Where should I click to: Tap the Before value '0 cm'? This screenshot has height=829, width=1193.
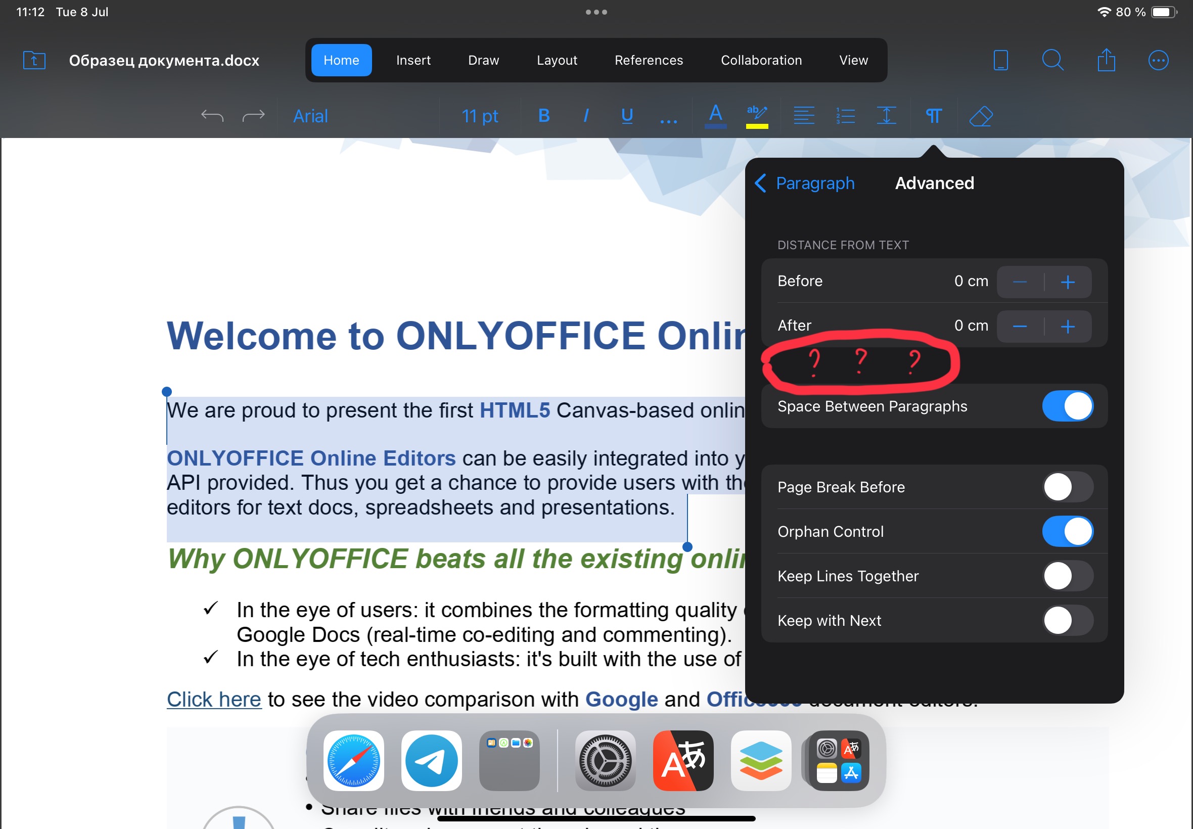[x=971, y=281]
